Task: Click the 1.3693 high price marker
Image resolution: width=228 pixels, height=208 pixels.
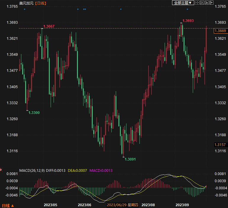Action: (188, 21)
